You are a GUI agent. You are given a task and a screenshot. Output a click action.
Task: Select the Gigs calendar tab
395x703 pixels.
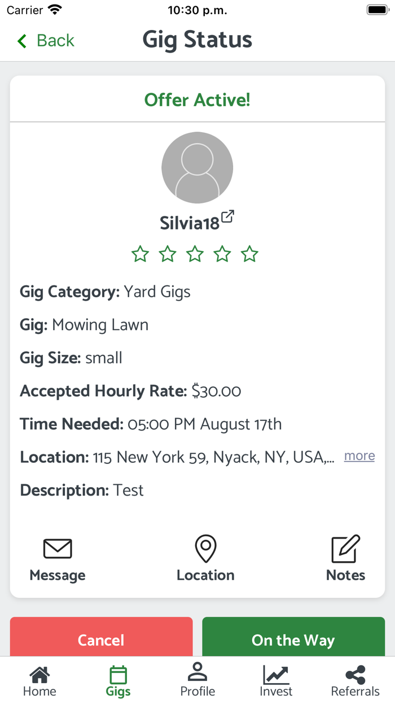point(118,675)
